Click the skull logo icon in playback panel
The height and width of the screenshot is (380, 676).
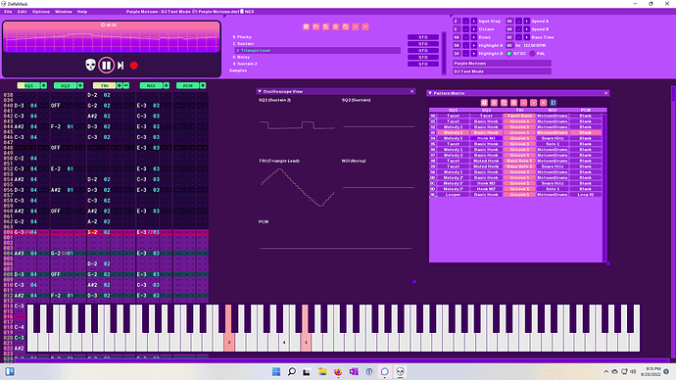point(90,65)
